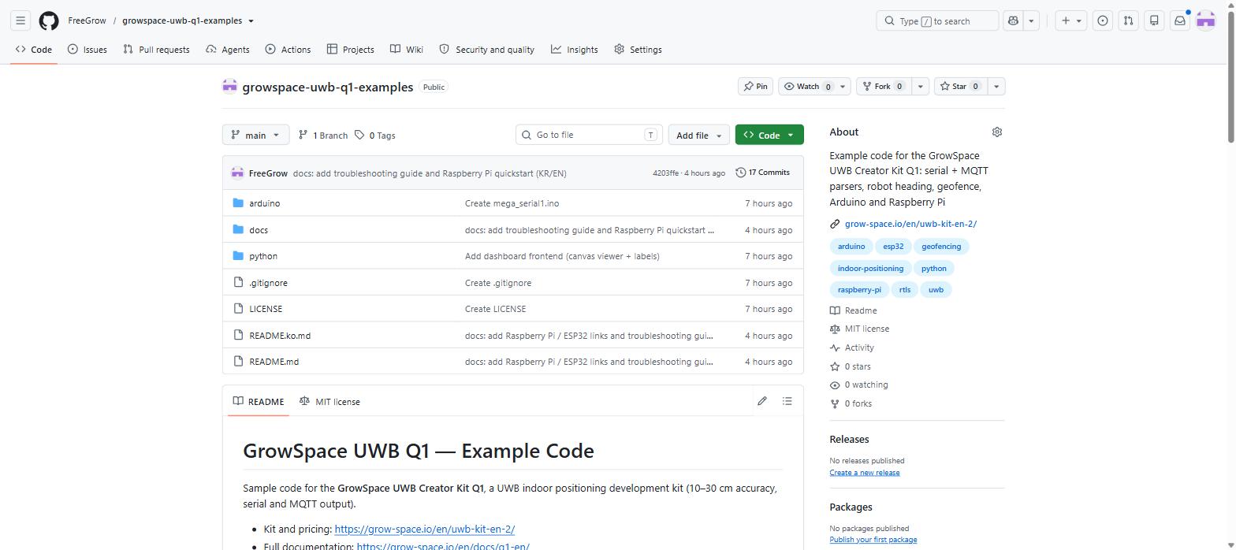Open the 17 Commits history
The height and width of the screenshot is (550, 1236).
[x=762, y=173]
